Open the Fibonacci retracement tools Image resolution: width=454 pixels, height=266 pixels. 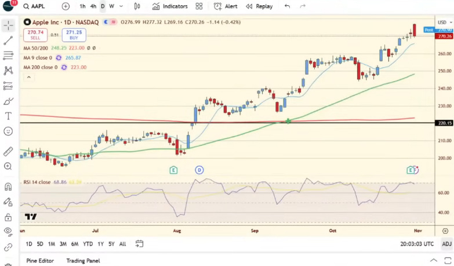click(8, 55)
